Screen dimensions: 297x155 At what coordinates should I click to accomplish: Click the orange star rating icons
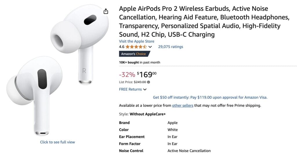136,47
